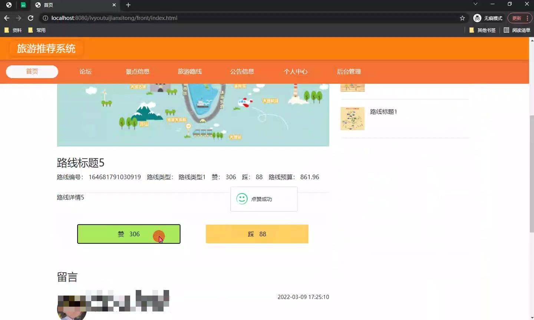
Task: Go to the 首页 navigation item
Action: click(x=32, y=71)
